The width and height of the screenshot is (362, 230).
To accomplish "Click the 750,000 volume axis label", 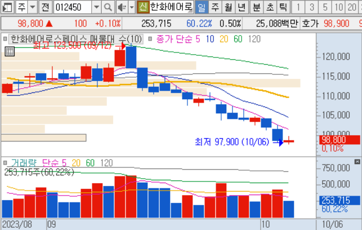I will [336, 168].
